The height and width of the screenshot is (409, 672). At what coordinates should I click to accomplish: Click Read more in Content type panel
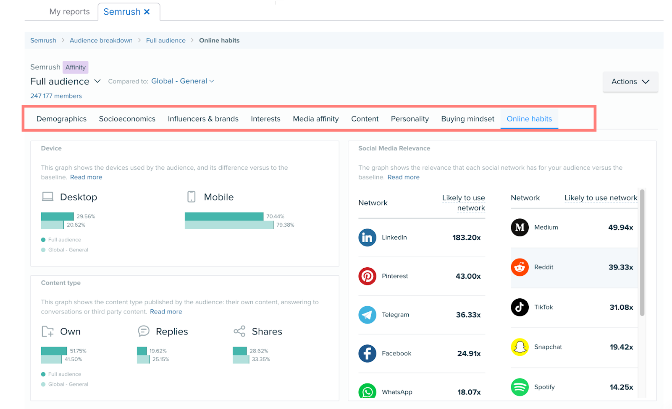[x=166, y=312]
